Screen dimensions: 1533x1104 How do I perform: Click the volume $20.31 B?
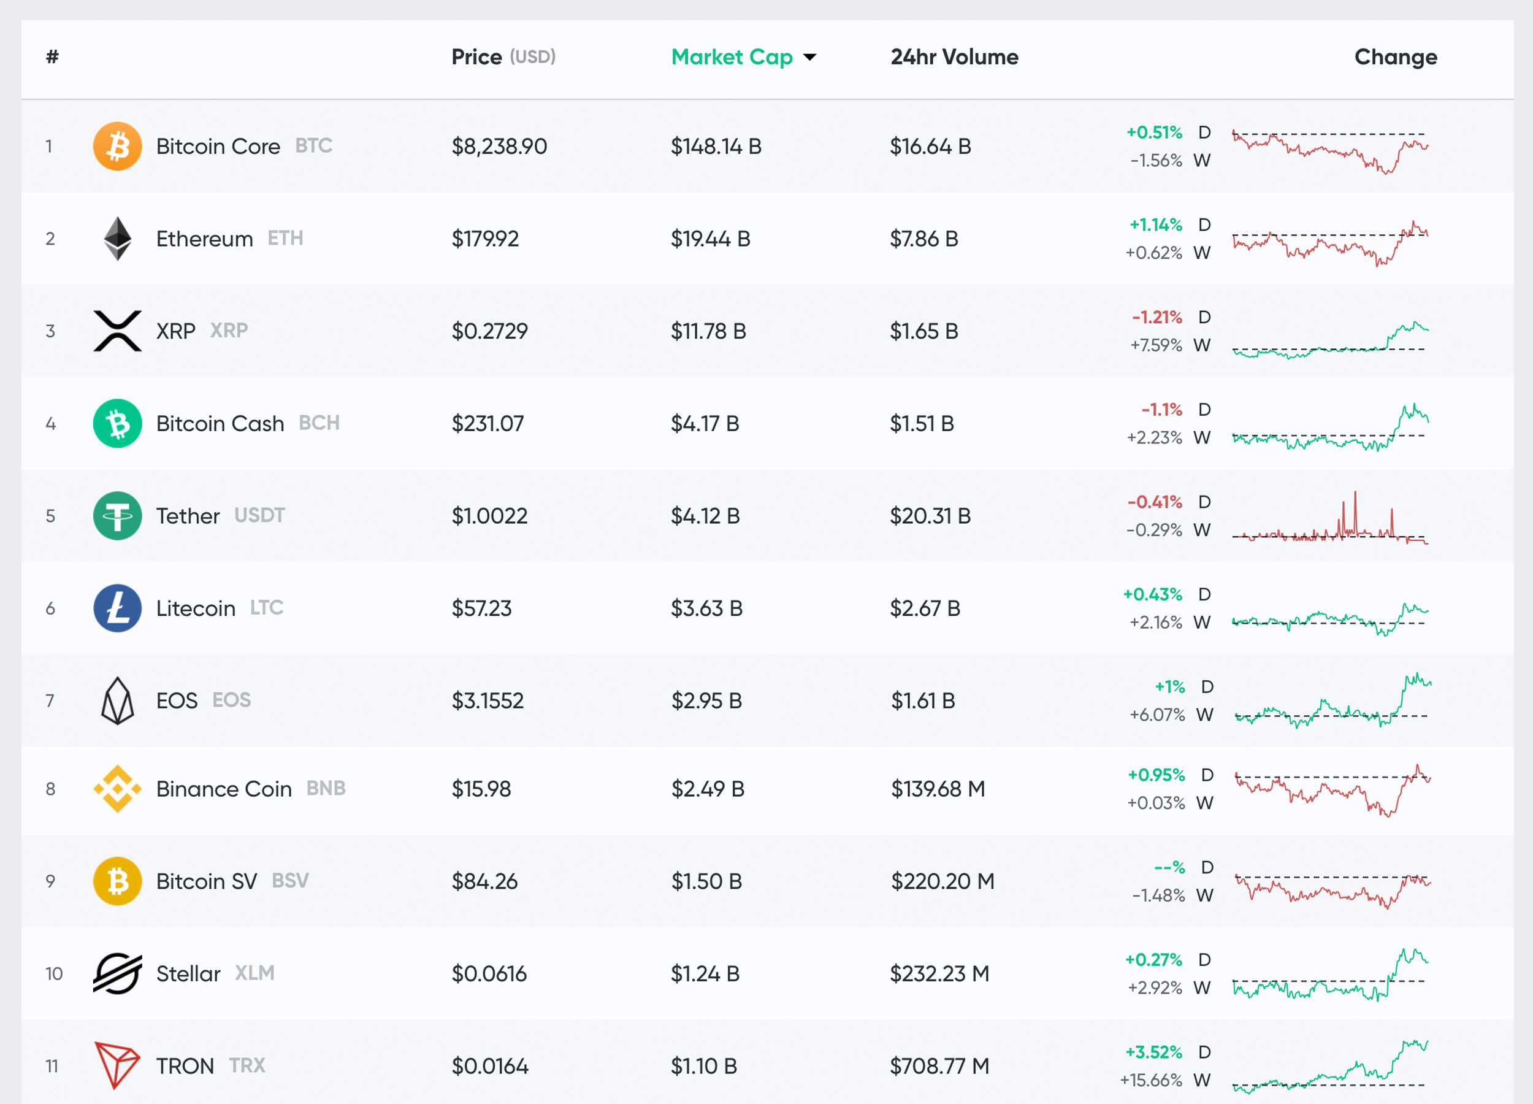(930, 516)
